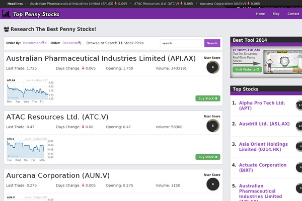The height and width of the screenshot is (201, 302).
Task: Click the Alpha Pro Tech score dial
Action: (x=299, y=105)
